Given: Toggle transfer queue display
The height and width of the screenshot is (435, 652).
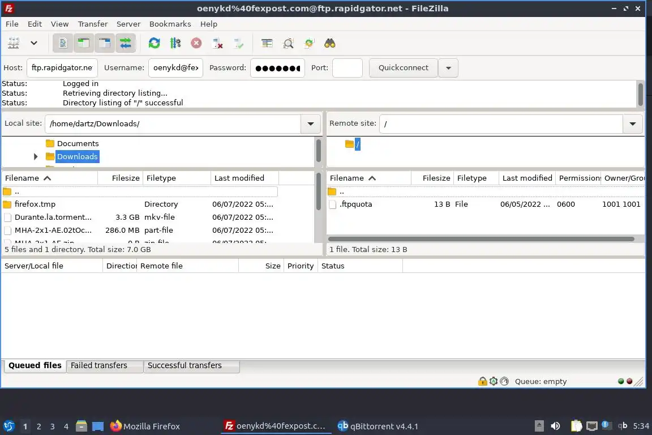Looking at the screenshot, I should click(x=125, y=43).
